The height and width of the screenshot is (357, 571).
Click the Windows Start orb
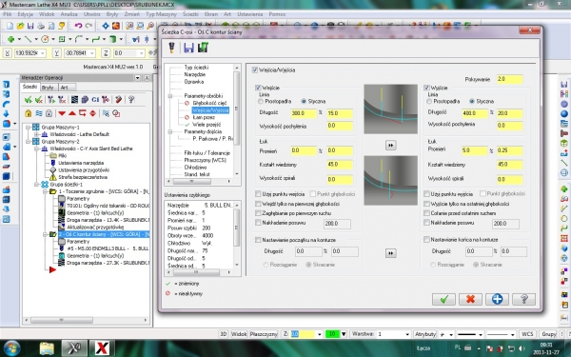(12, 348)
